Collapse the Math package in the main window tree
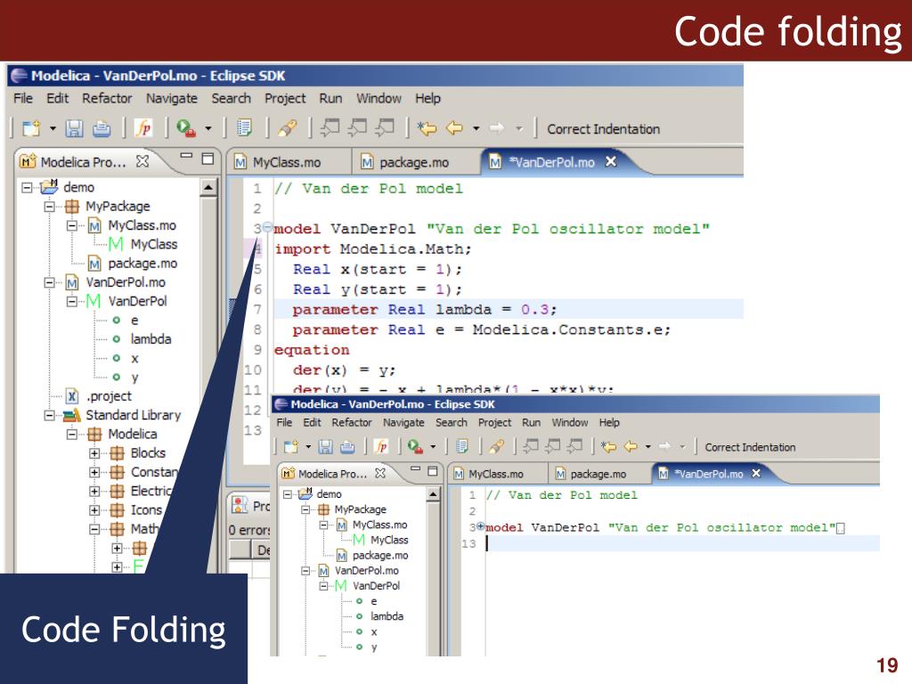This screenshot has width=912, height=684. point(94,529)
